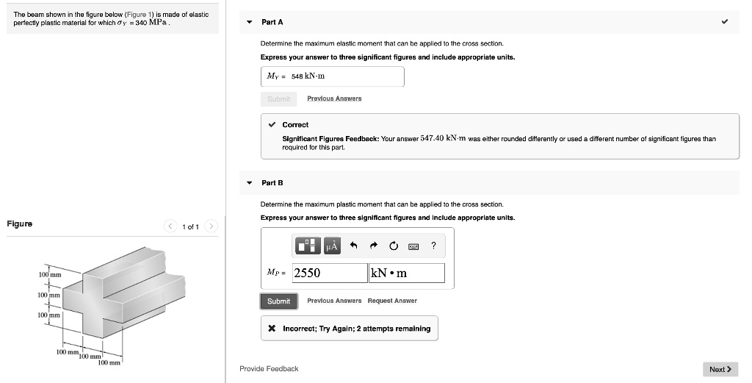The width and height of the screenshot is (752, 383).
Task: Open the units symbols (µÅ) tool
Action: coord(331,246)
